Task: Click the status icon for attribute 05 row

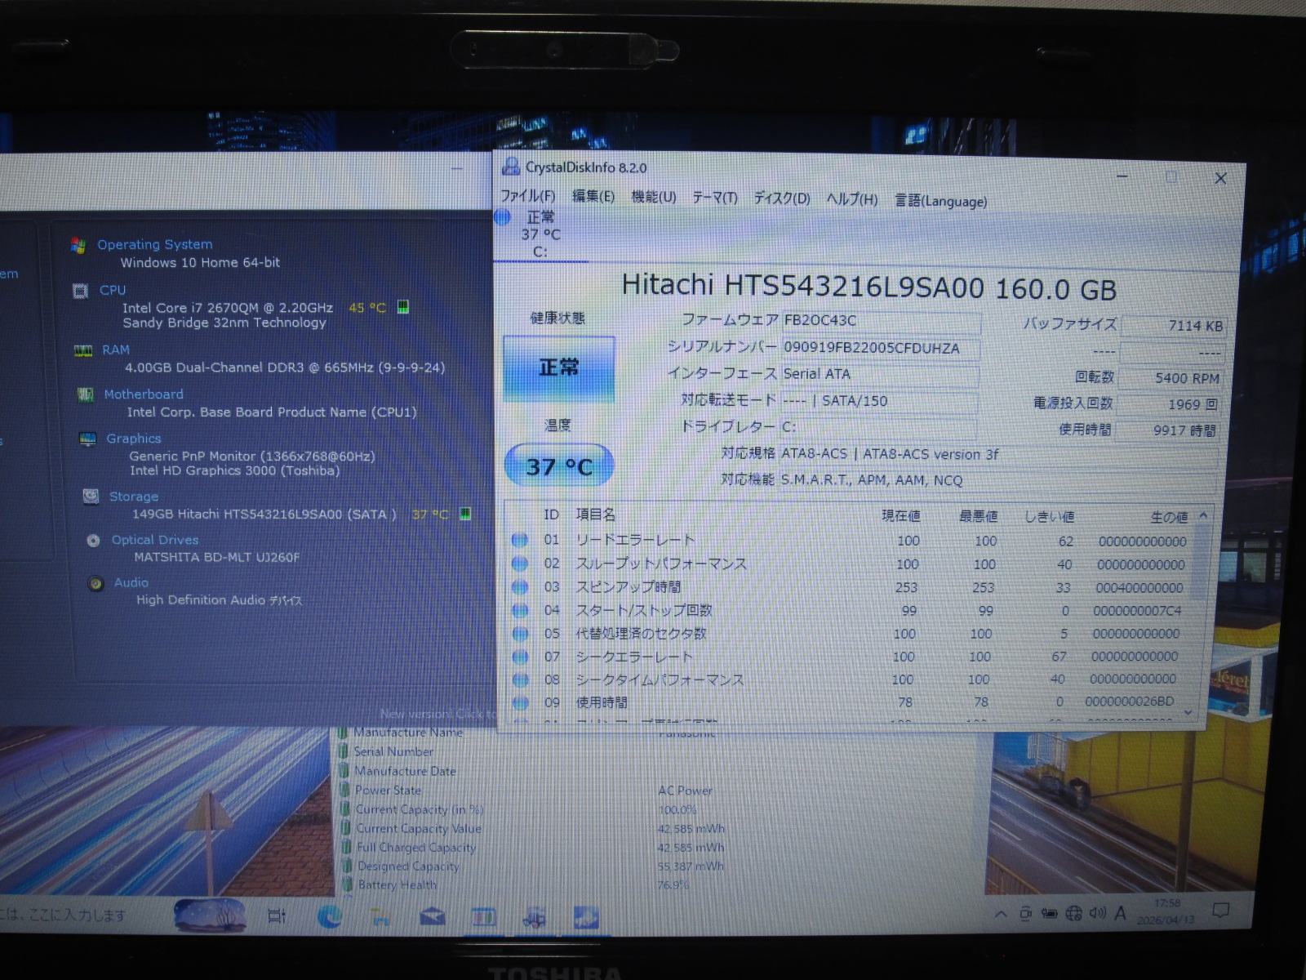Action: coord(520,634)
